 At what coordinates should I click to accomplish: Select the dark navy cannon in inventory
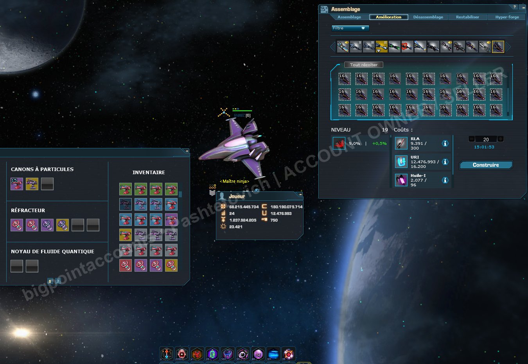(x=126, y=204)
